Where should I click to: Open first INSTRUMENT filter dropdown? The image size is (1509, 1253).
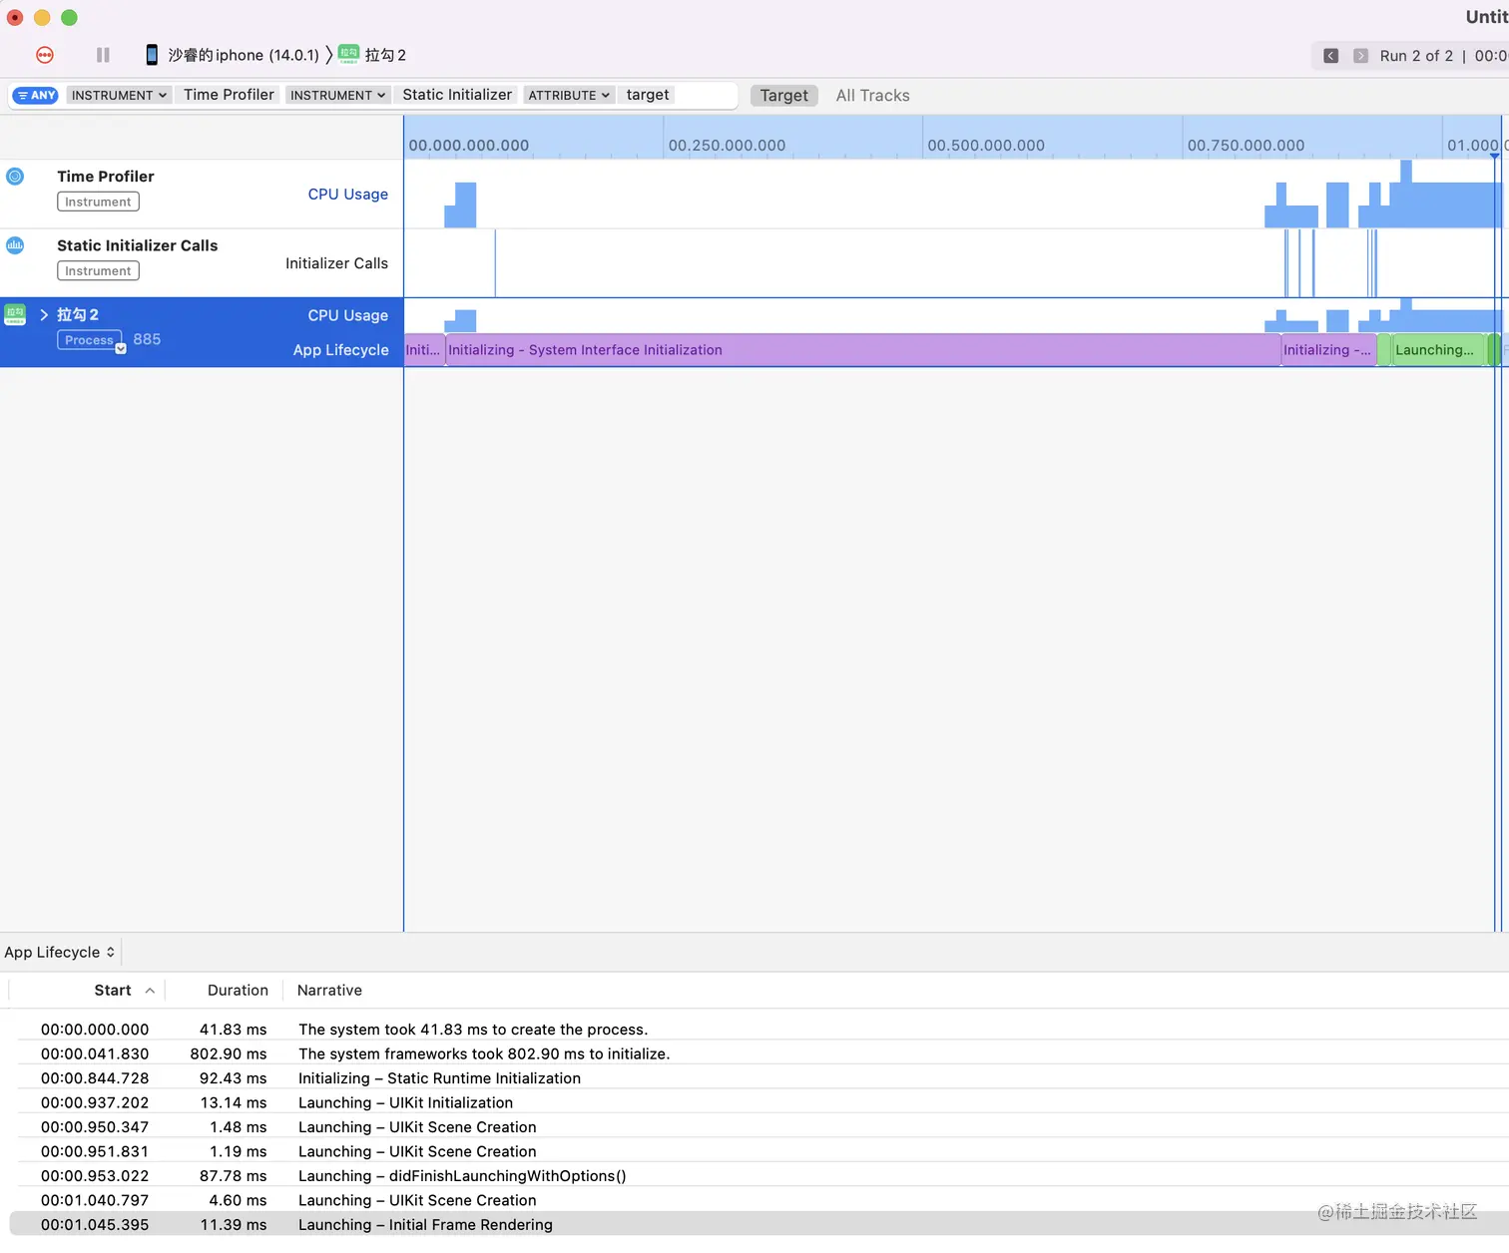119,95
